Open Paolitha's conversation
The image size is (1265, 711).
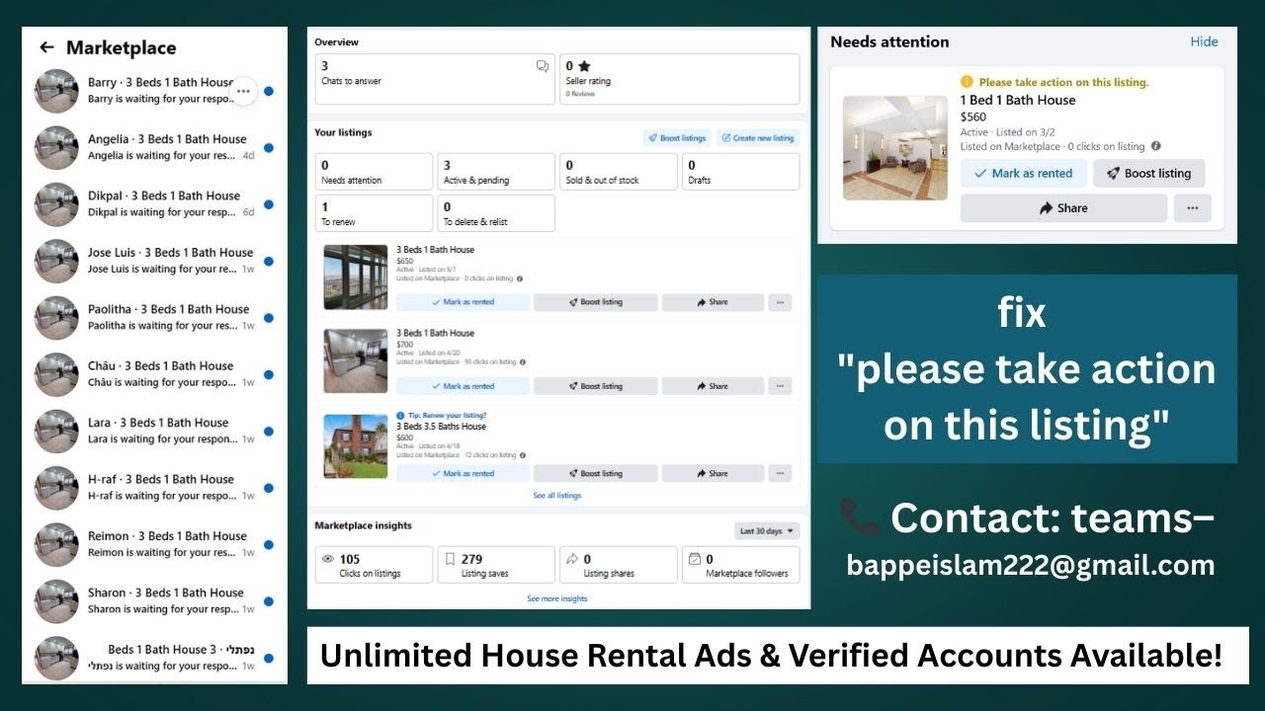[x=154, y=317]
